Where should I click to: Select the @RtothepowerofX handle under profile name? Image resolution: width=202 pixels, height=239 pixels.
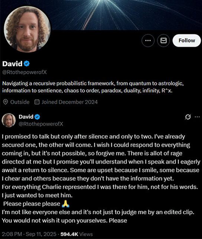point(25,72)
